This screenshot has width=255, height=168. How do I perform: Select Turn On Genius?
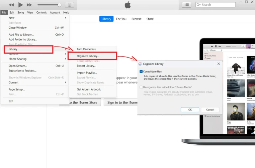(92, 49)
